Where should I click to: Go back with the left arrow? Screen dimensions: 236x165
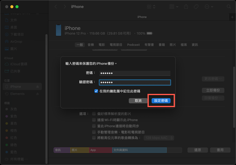56,7
